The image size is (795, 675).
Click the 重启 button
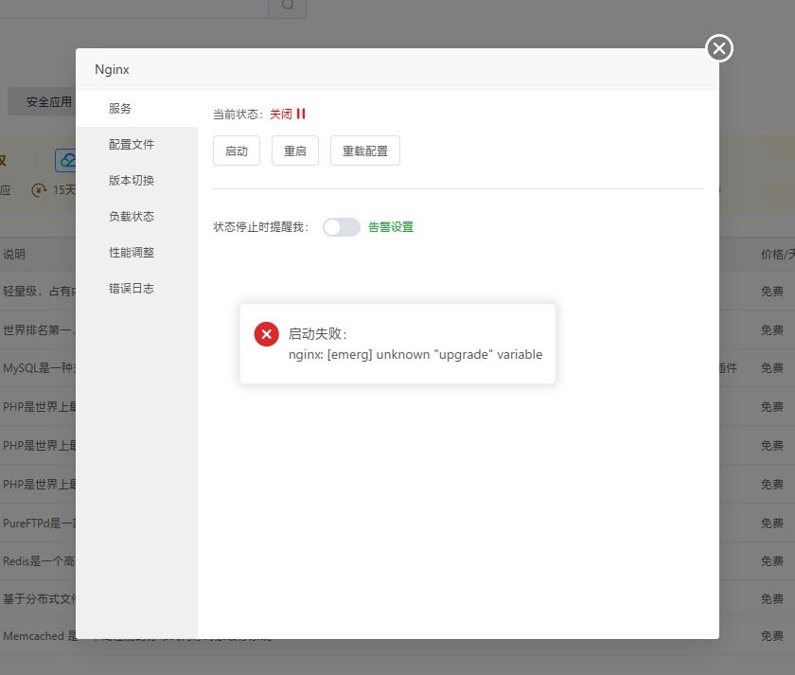click(x=295, y=151)
